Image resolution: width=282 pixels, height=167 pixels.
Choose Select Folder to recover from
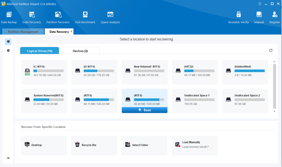point(144,146)
